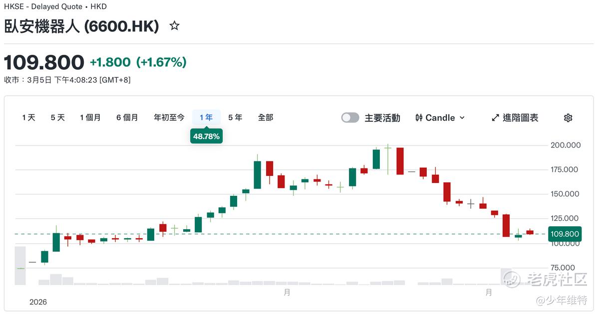Click the tallest candle near 200.000
Image resolution: width=599 pixels, height=314 pixels.
(x=400, y=161)
